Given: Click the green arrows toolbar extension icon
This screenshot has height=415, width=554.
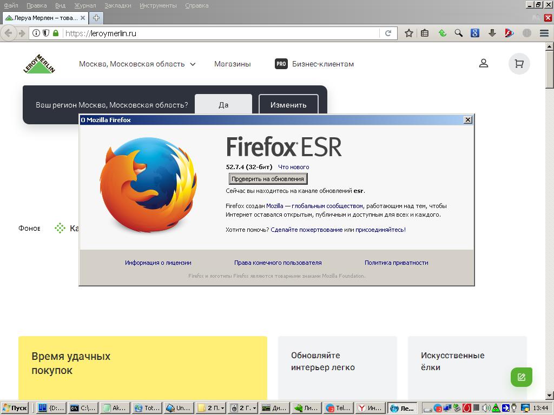Looking at the screenshot, I should click(x=442, y=33).
